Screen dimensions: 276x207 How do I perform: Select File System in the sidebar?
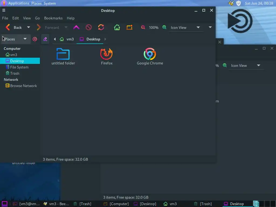click(x=20, y=67)
